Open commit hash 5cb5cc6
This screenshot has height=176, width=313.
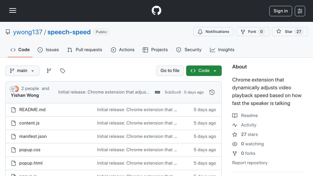(173, 92)
